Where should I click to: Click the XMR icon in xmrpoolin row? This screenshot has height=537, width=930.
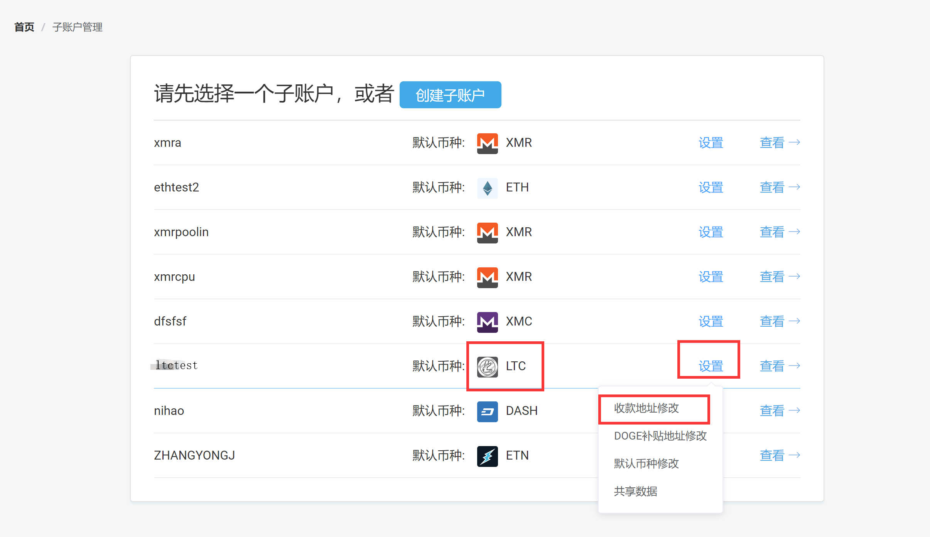click(487, 233)
